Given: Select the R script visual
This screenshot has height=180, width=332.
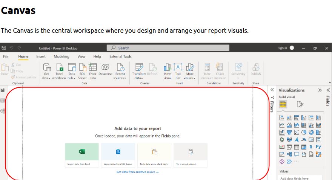Looking at the screenshot, I should [311, 147].
